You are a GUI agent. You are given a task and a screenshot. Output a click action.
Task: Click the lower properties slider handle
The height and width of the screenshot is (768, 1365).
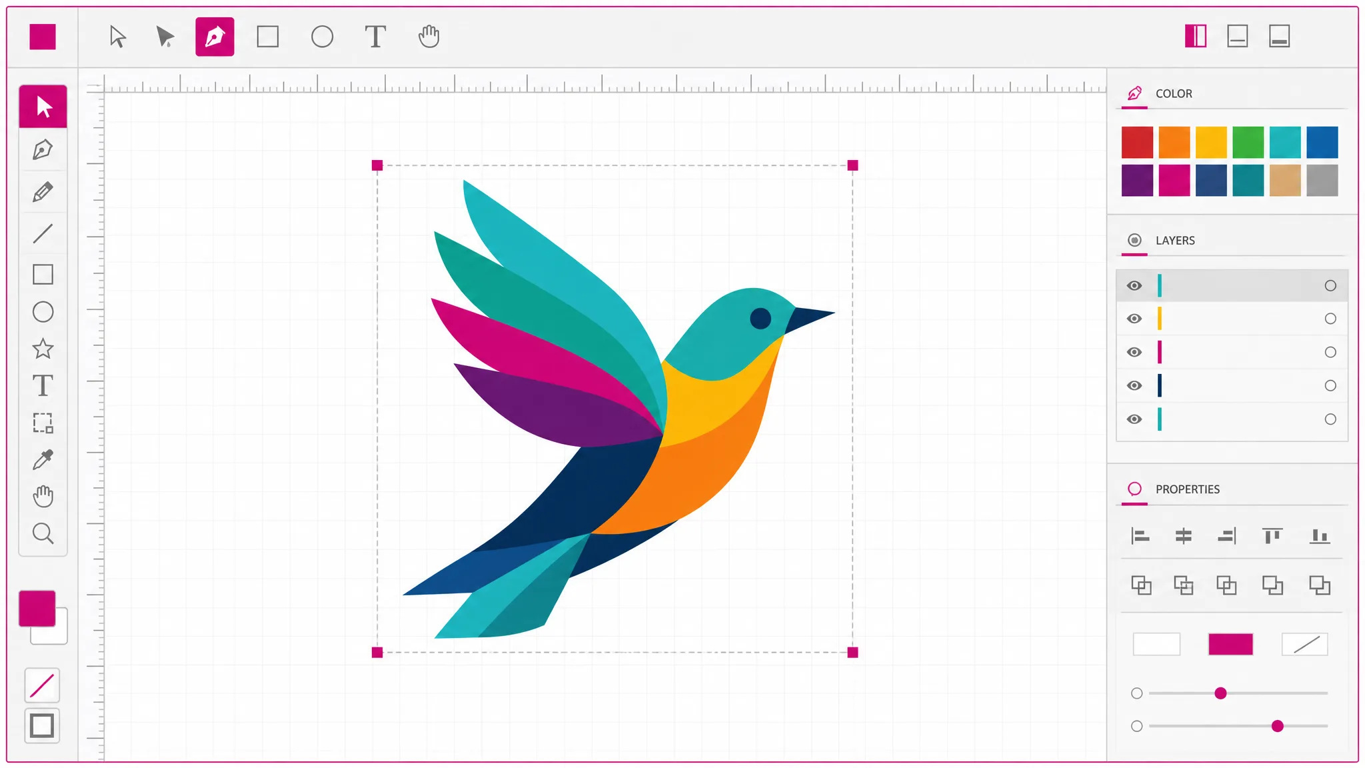1277,726
